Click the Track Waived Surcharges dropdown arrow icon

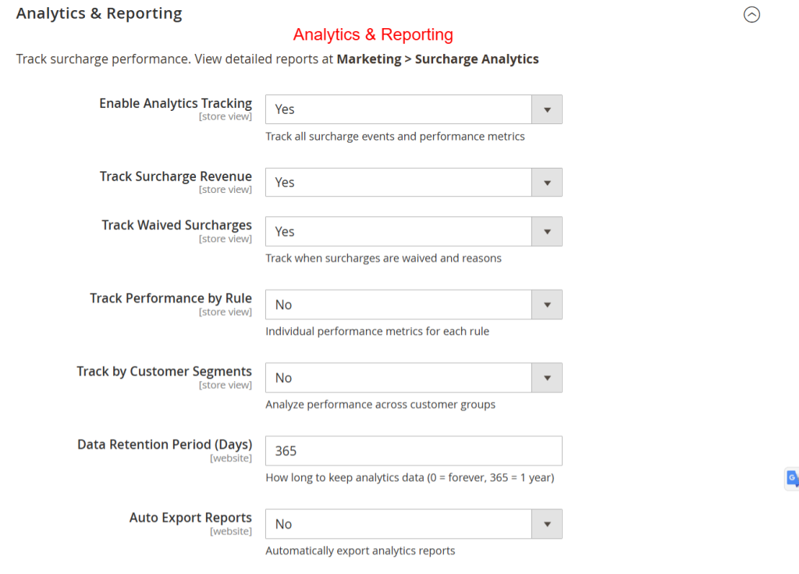[546, 231]
